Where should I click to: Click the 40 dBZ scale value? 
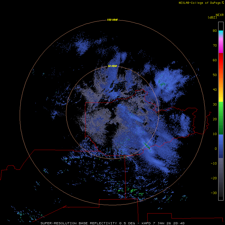pyautogui.click(x=215, y=90)
